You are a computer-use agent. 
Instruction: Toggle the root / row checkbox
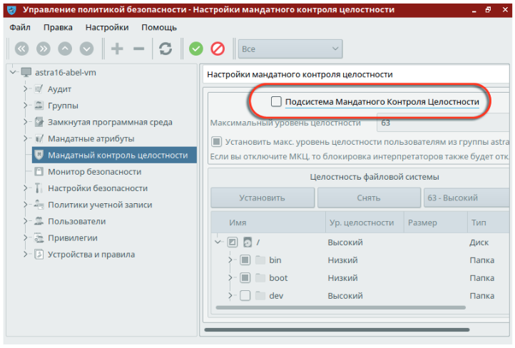[x=233, y=242]
